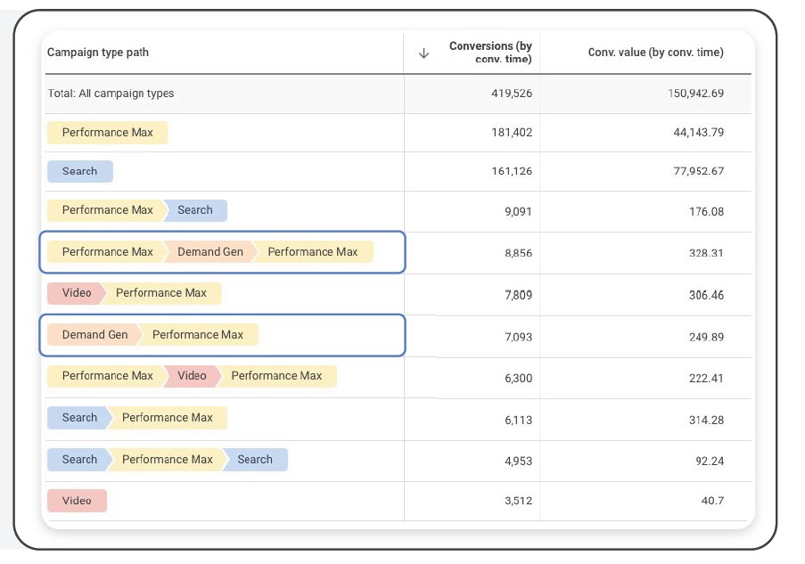
Task: Select the Campaign type path column header
Action: (x=98, y=53)
